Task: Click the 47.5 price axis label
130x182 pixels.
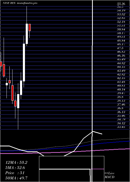Action: [120, 48]
